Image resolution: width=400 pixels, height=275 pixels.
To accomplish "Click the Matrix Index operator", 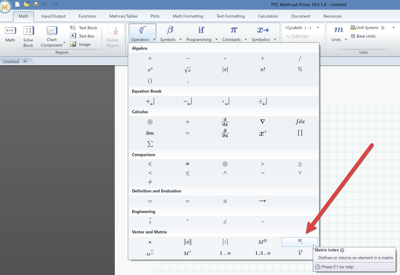I will click(299, 242).
